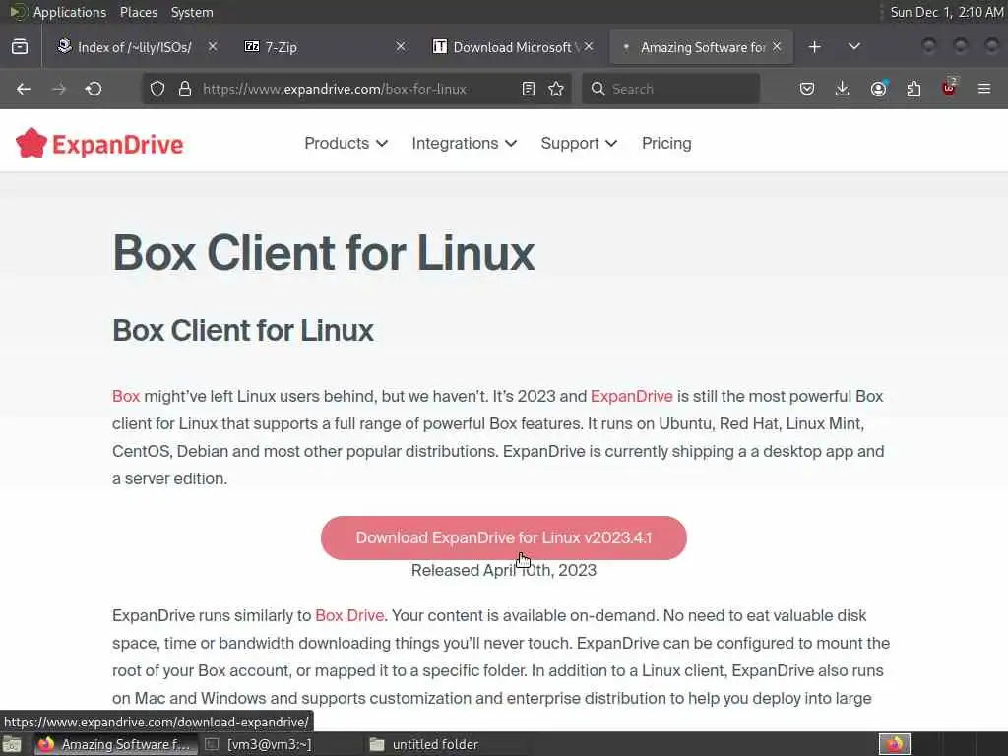1008x756 pixels.
Task: Open a new tab with plus button
Action: [x=814, y=47]
